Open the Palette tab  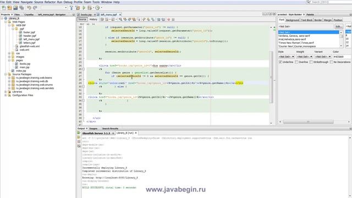pyautogui.click(x=310, y=15)
